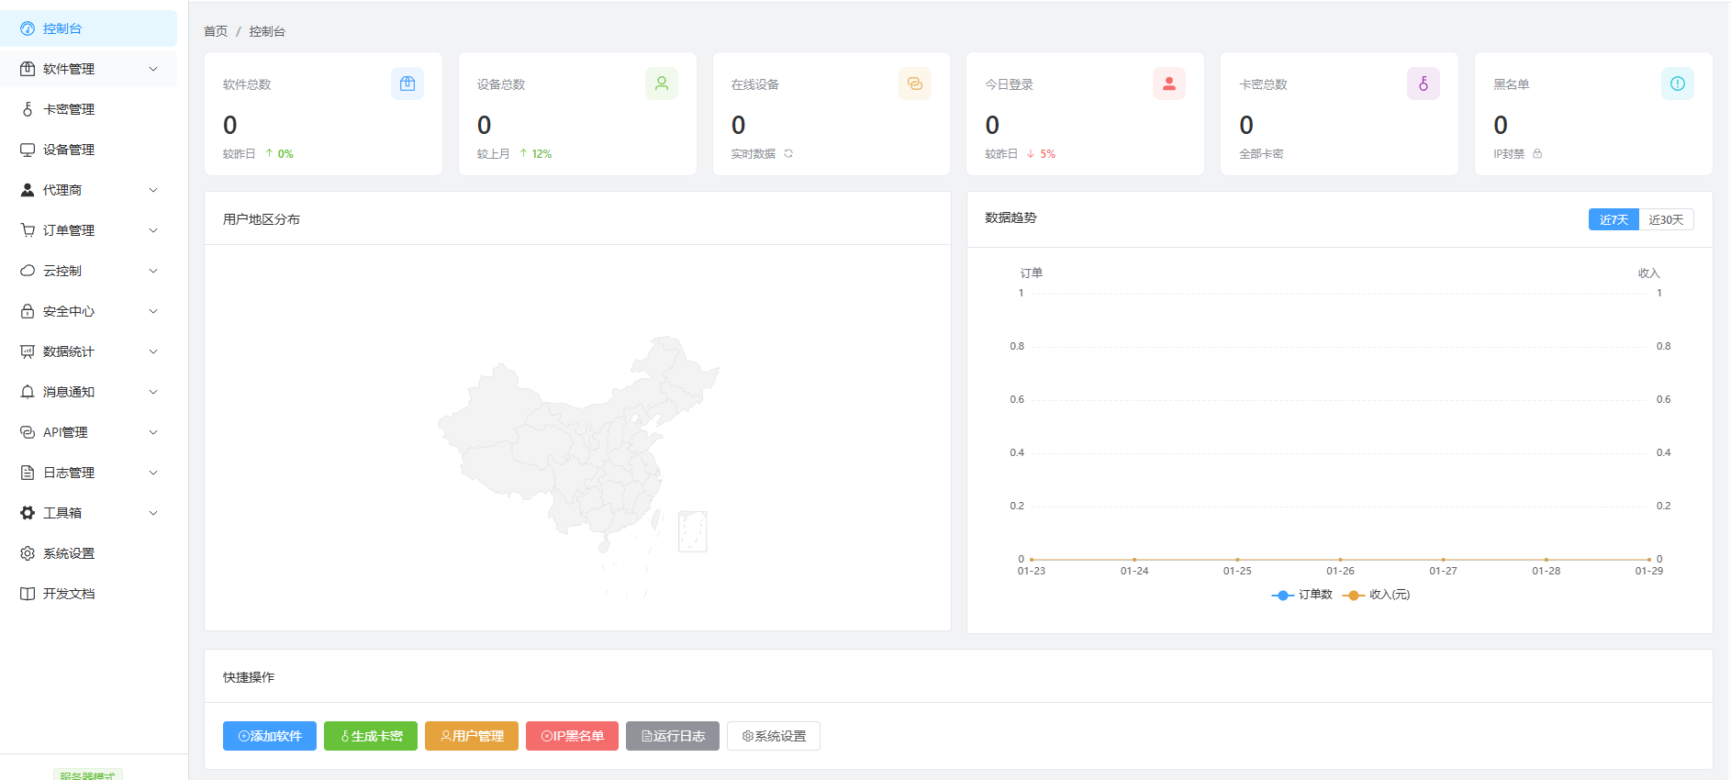The width and height of the screenshot is (1731, 780).
Task: Open the 控制台 menu item
Action: coord(88,28)
